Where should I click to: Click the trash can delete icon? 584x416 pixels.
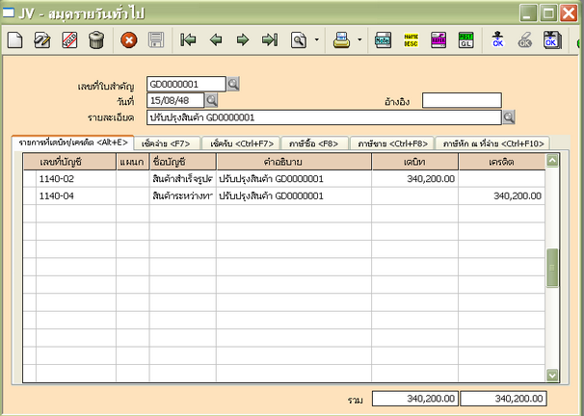click(x=96, y=39)
